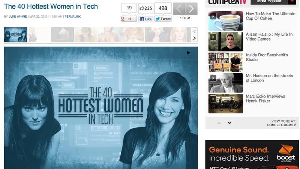Show previous Complex TV videos with up arrow

pos(219,123)
